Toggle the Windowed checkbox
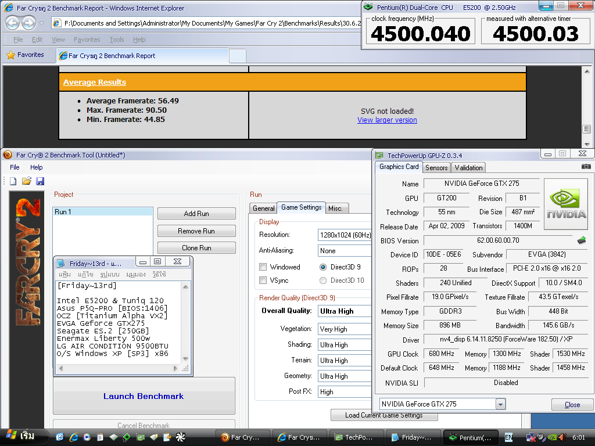This screenshot has height=446, width=595. pyautogui.click(x=263, y=267)
